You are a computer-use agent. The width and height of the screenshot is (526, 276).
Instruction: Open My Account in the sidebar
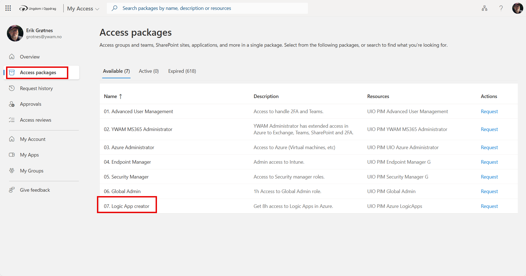pyautogui.click(x=32, y=139)
